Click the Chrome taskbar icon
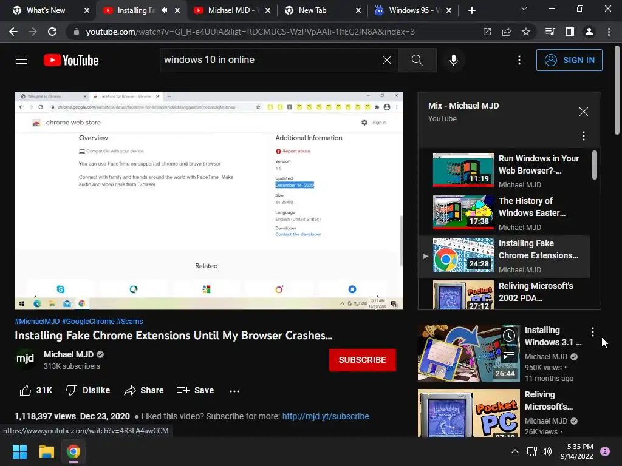Screen dimensions: 622x466 point(73,451)
